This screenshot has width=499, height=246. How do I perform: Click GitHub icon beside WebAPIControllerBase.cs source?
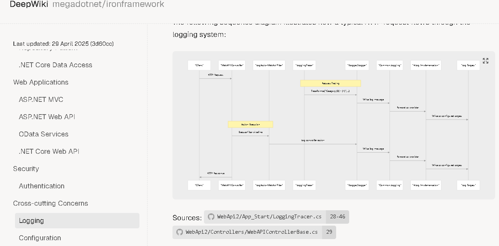179,232
